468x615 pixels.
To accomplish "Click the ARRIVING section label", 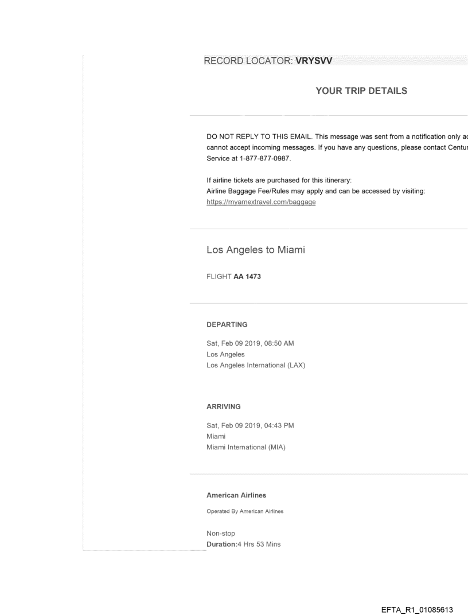I will (x=224, y=406).
